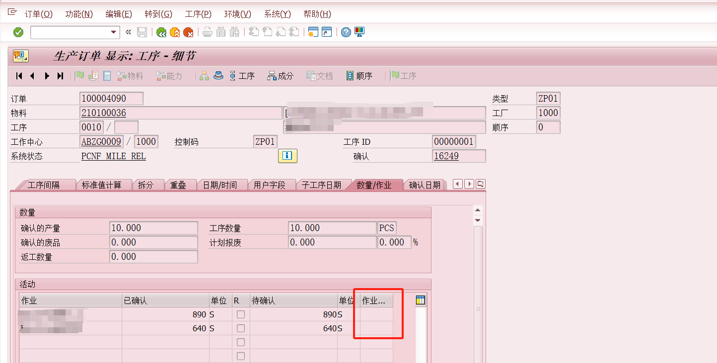
Task: Switch to the 子工序日期 tab
Action: (x=321, y=185)
